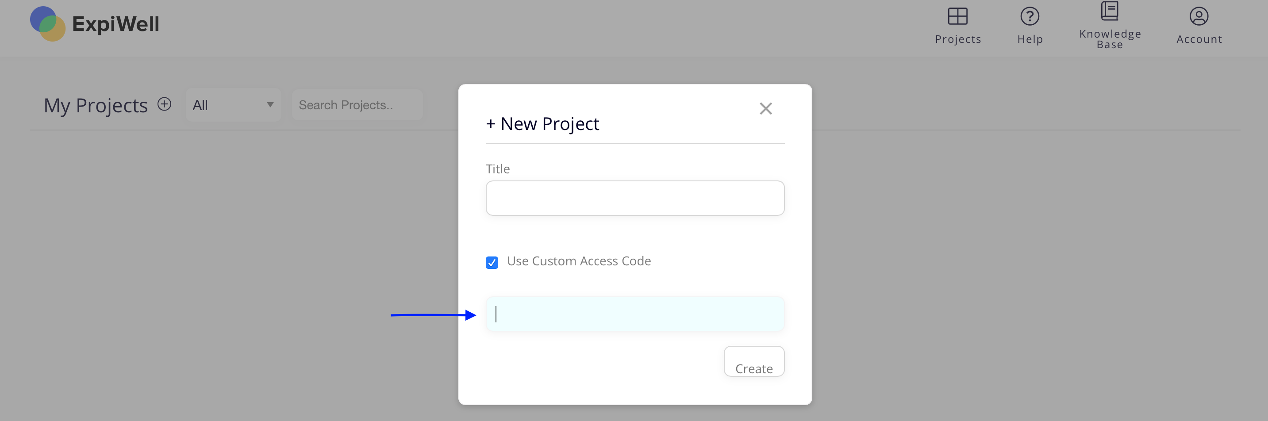1268x421 pixels.
Task: Click into the custom access code field
Action: [x=634, y=314]
